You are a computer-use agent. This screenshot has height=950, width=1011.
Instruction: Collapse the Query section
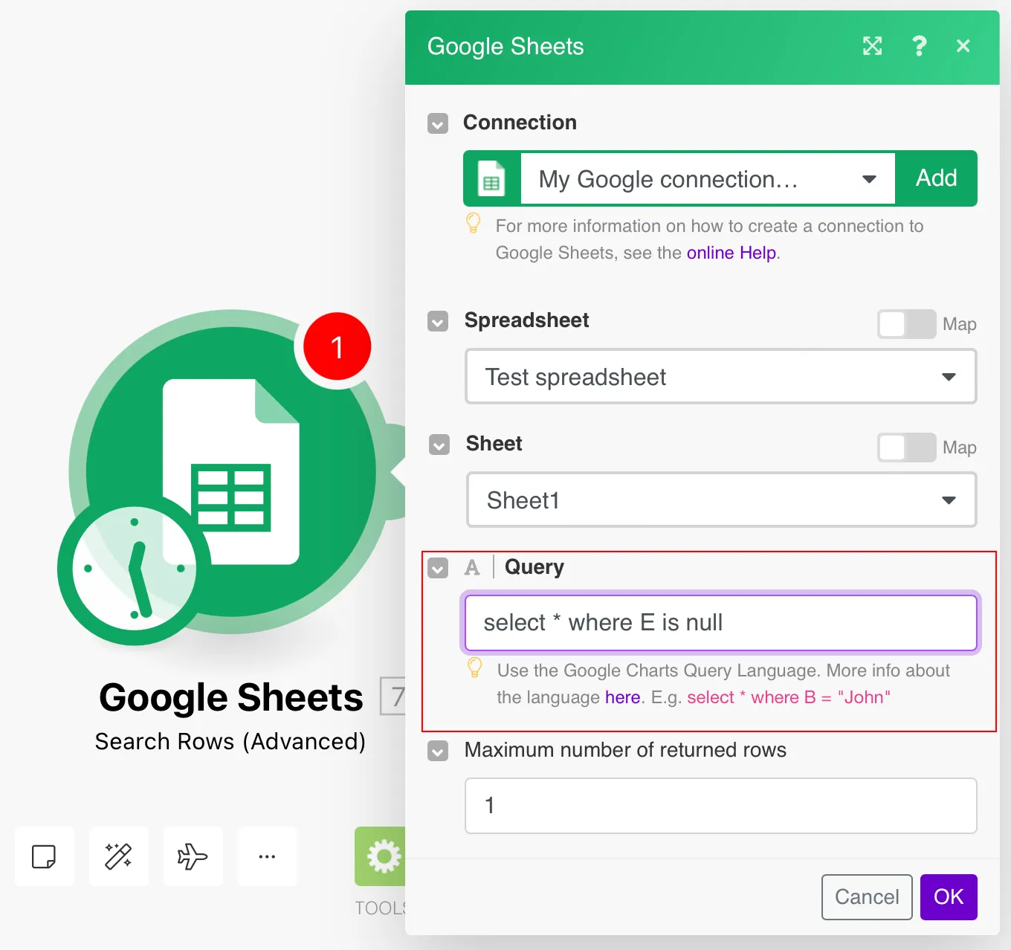[x=438, y=568]
